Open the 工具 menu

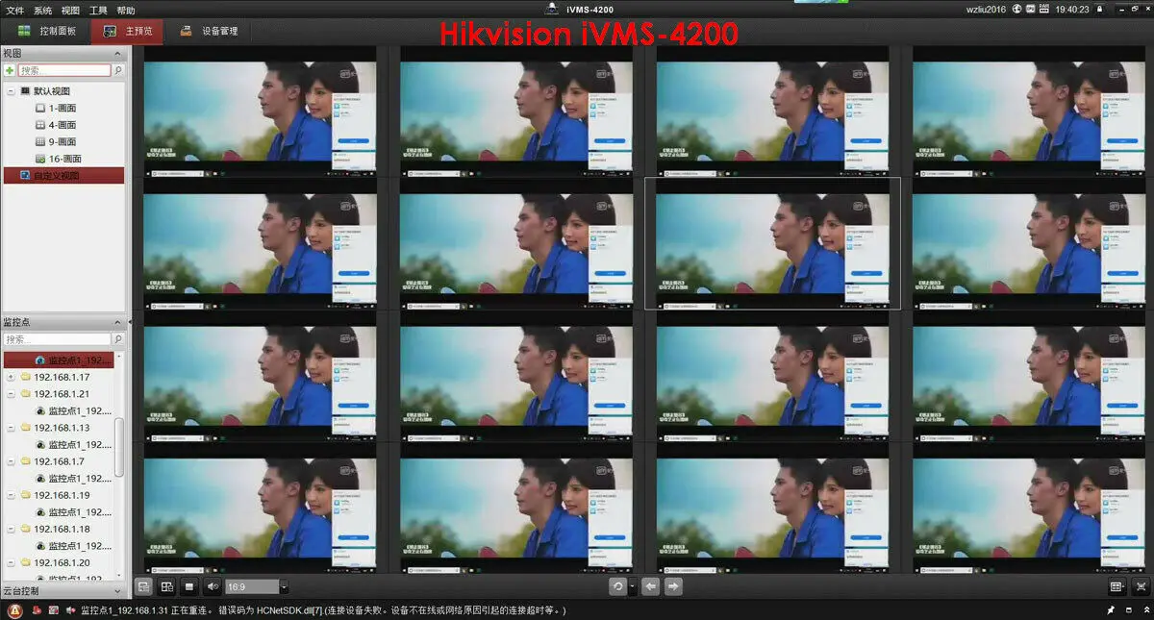(98, 10)
